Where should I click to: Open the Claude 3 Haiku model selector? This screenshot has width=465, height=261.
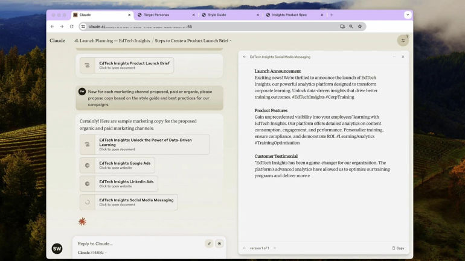click(x=92, y=253)
